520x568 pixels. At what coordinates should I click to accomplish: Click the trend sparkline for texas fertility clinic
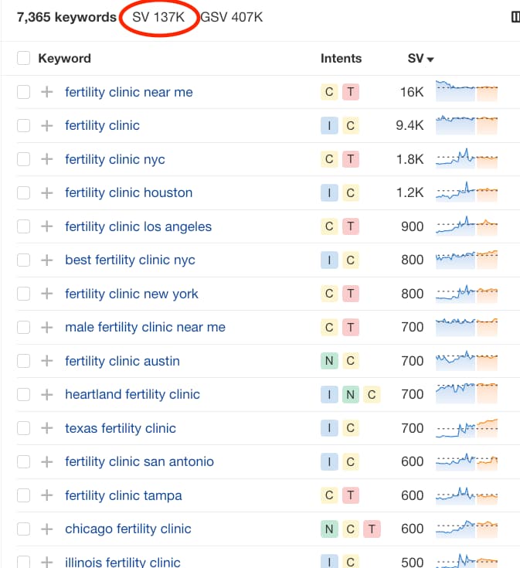[467, 427]
